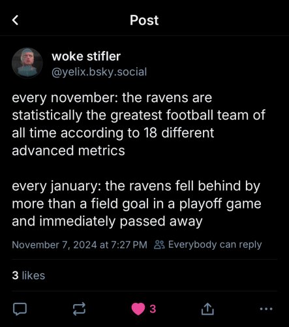Click 'Everybody can reply' label
289x327 pixels.
[215, 245]
